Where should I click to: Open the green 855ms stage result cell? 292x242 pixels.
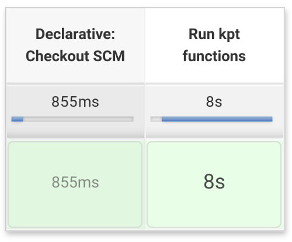[75, 184]
